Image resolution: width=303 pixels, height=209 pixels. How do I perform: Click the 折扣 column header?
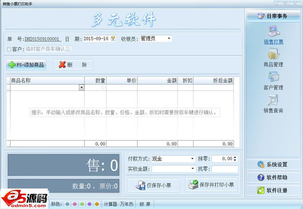(x=186, y=81)
